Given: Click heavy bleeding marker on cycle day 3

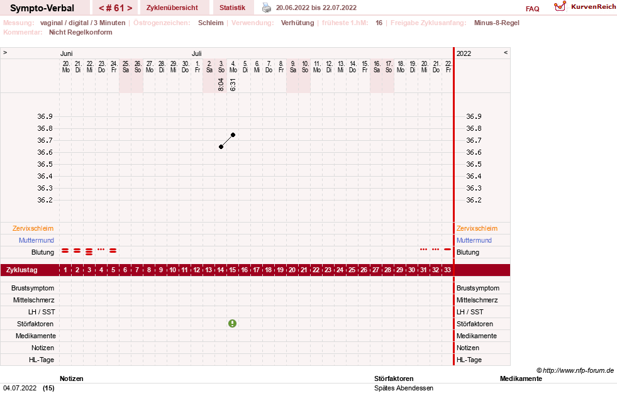Looking at the screenshot, I should click(89, 251).
